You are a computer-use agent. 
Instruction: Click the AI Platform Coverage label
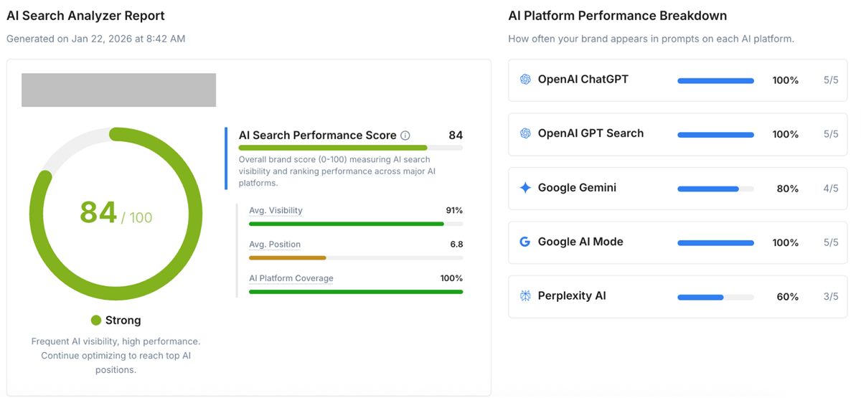pyautogui.click(x=291, y=278)
